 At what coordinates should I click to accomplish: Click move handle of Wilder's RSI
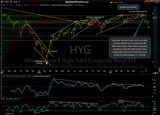tap(7, 99)
